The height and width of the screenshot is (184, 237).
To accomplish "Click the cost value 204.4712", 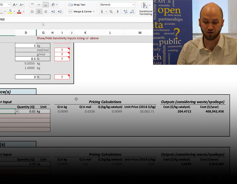I will coord(184,112).
